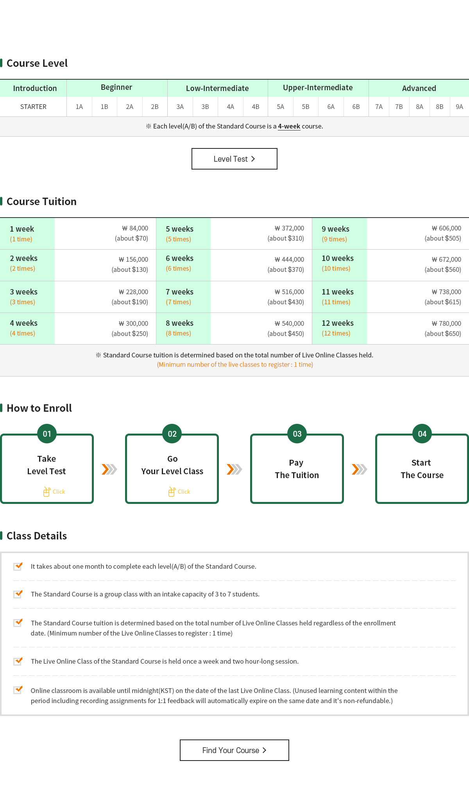Viewport: 469px width, 800px height.
Task: Click the 03 step number badge
Action: 297,434
